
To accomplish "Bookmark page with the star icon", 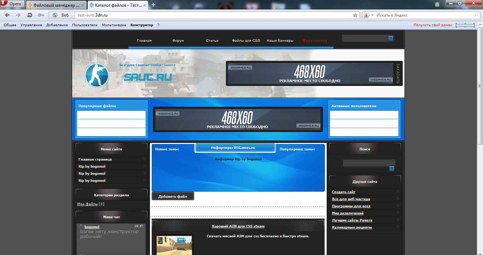I will pos(355,15).
